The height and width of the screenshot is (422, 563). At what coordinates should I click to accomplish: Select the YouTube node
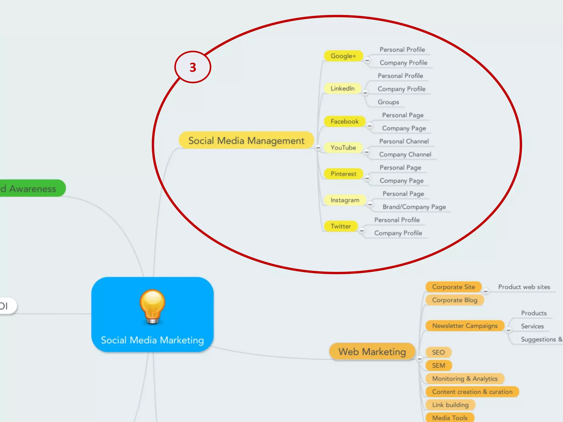[x=343, y=148]
